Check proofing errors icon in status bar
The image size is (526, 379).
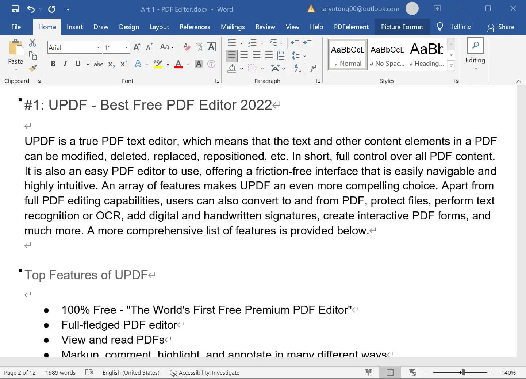point(89,372)
